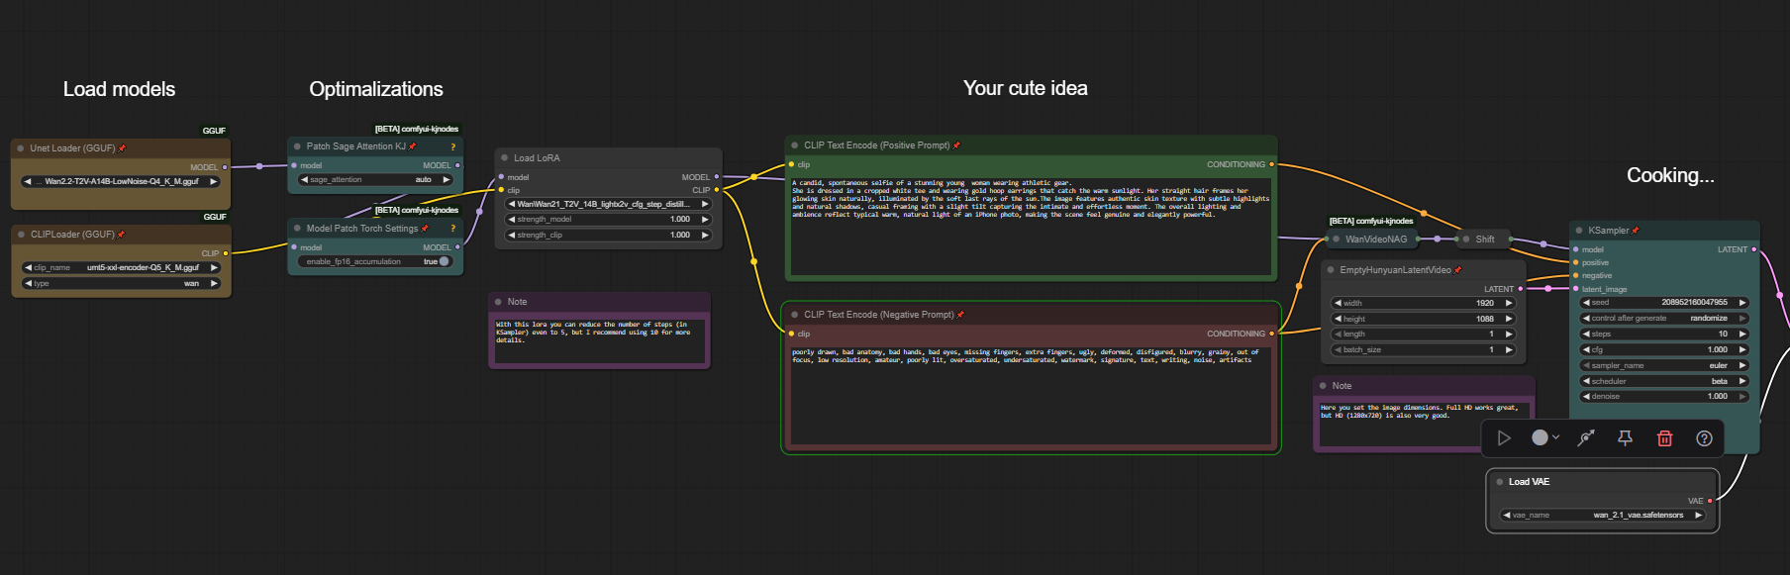Click the 'Your cute idea' group title
The width and height of the screenshot is (1790, 575).
[x=1026, y=88]
